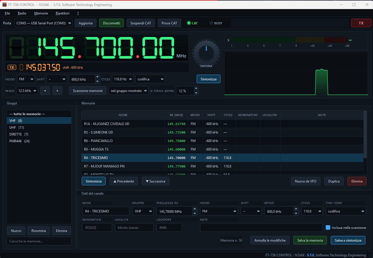
Task: Adjust the OFFSET 600,0 kHz spinner
Action: [281, 211]
